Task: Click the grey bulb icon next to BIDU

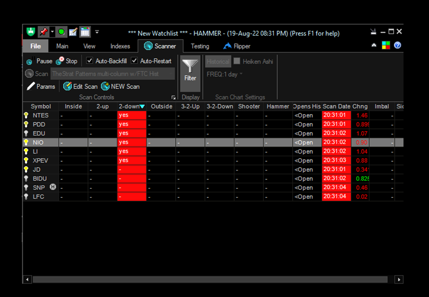Action: tap(26, 179)
